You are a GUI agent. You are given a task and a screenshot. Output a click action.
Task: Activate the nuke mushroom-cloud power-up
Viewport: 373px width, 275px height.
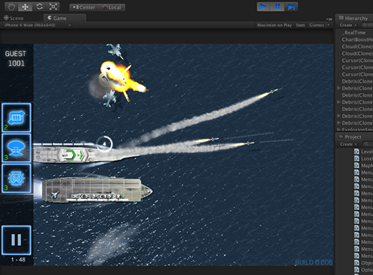point(16,148)
